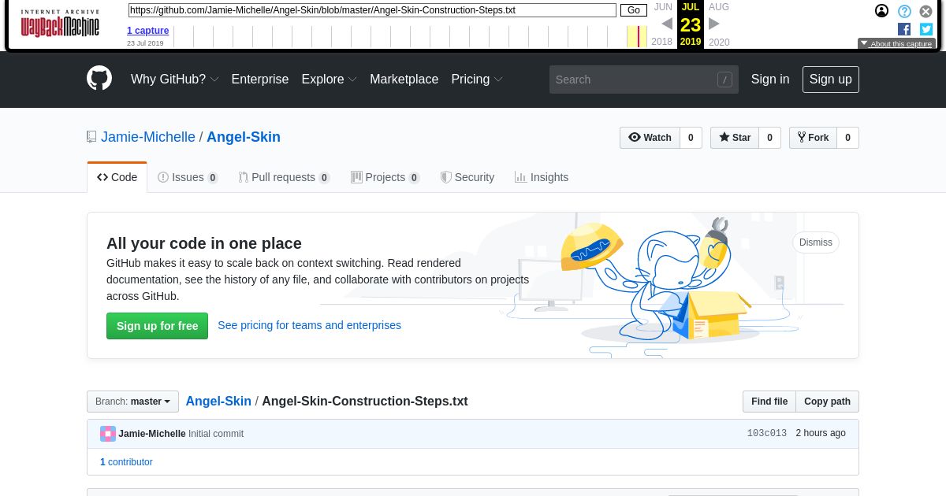Screen dimensions: 946x496
Task: Select the Code tab
Action: click(x=117, y=177)
